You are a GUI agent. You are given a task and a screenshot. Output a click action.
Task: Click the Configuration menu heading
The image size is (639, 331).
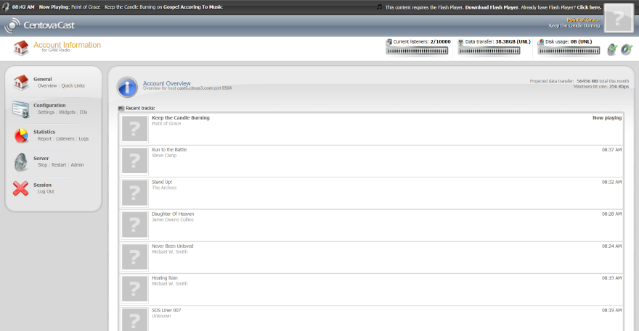tap(49, 105)
